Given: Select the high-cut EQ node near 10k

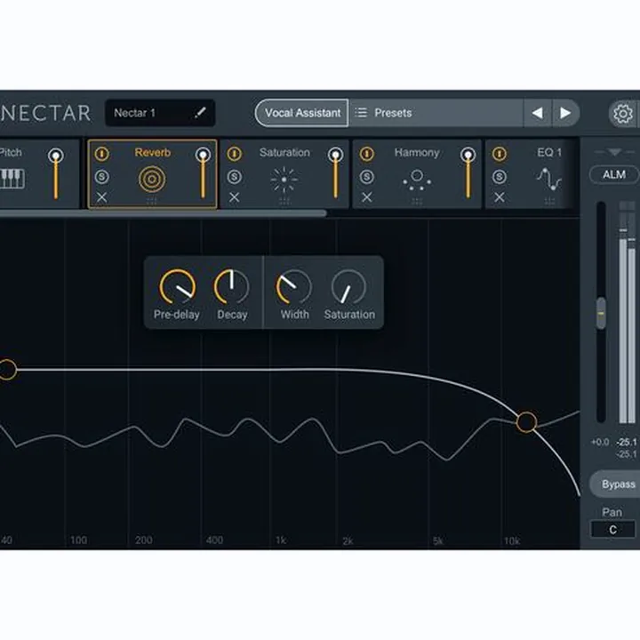Looking at the screenshot, I should (526, 422).
